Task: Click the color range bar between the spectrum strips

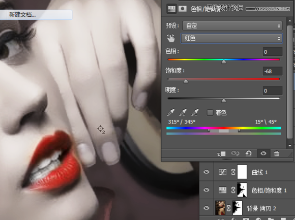Action: (224, 131)
